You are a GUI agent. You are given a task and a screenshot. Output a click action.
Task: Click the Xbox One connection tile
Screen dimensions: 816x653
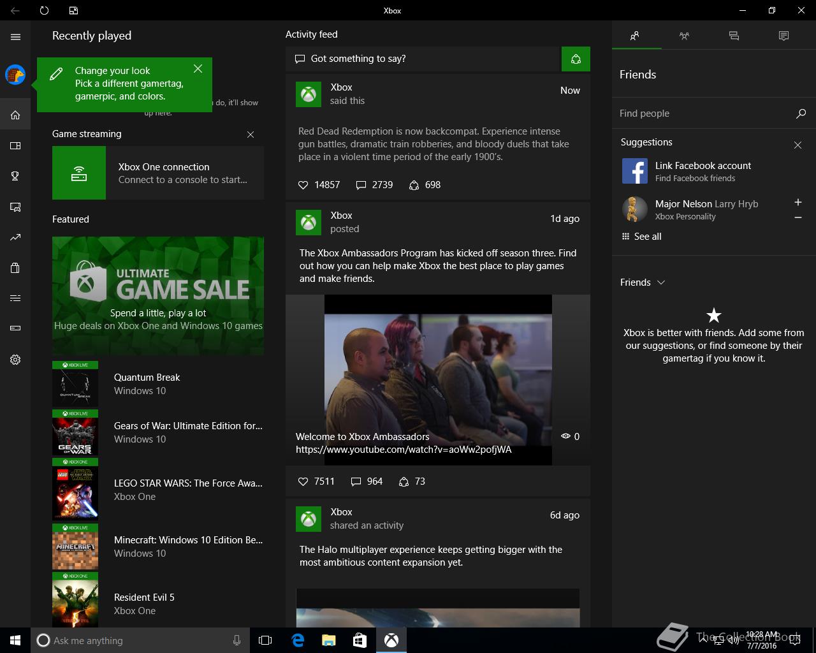[x=158, y=173]
